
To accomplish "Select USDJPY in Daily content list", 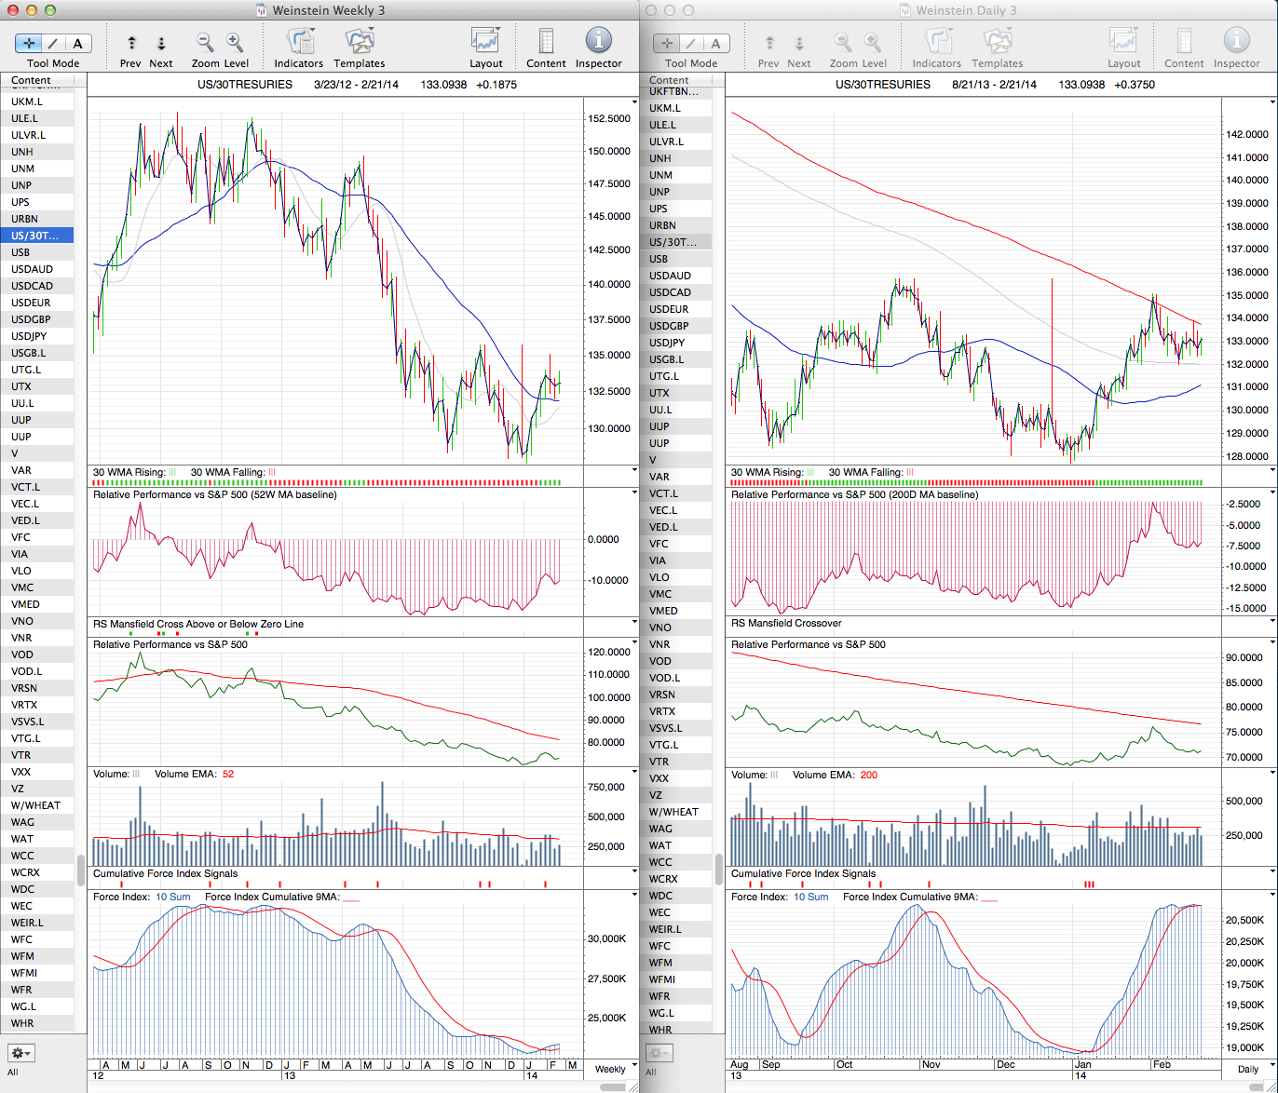I will tap(669, 343).
